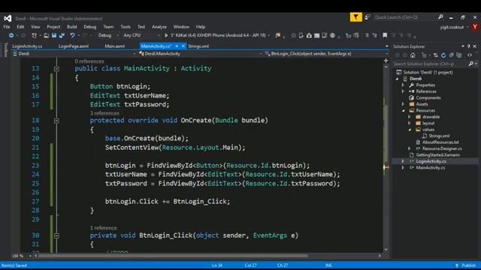The width and height of the screenshot is (481, 270).
Task: Switch to the LoginActivity.cs tab
Action: click(x=27, y=46)
